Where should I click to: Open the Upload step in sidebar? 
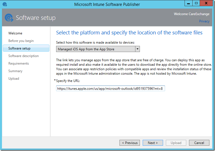click(x=14, y=79)
